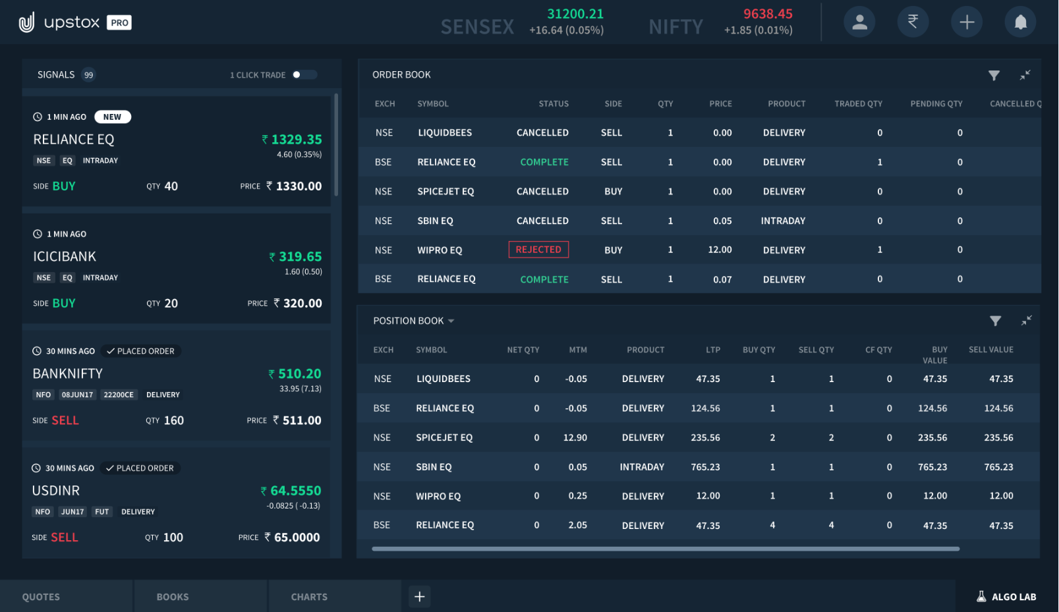1059x612 pixels.
Task: Open the user profile icon
Action: 859,22
